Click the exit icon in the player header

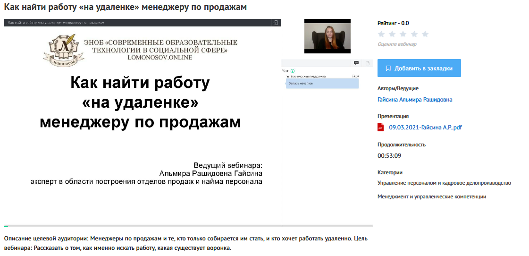[275, 23]
